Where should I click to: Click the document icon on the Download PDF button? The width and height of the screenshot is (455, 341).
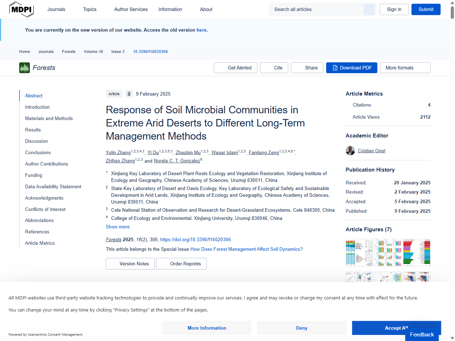(x=334, y=67)
